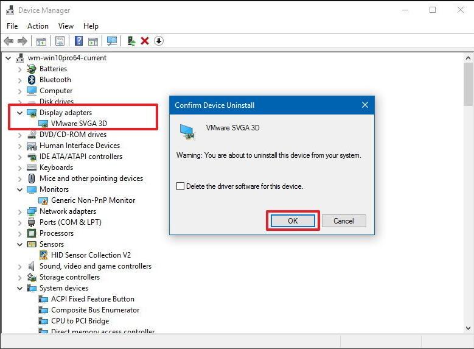Viewport: 474px width, 349px height.
Task: Expand Sound, video and game controllers
Action: click(19, 267)
